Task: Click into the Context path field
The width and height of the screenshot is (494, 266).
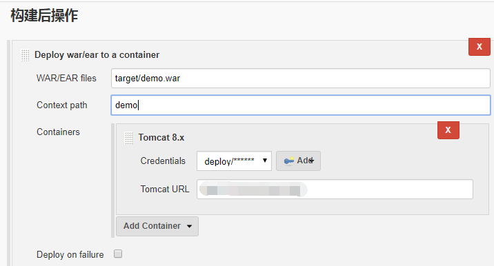Action: pos(301,105)
